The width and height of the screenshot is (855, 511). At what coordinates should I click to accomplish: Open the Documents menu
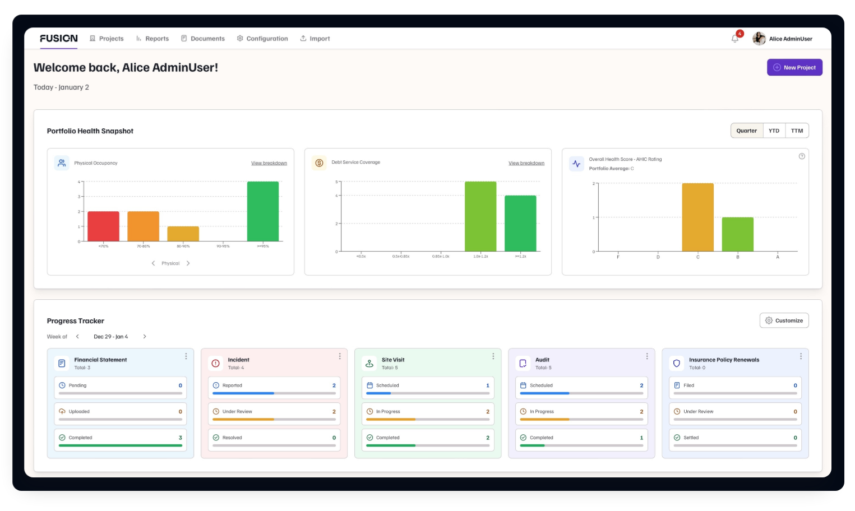point(202,39)
